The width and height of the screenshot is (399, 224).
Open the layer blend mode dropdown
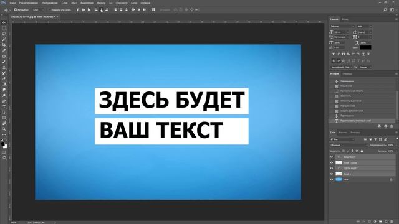click(349, 145)
